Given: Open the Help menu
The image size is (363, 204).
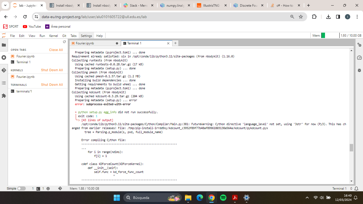Looking at the screenshot, I should click(100, 36).
